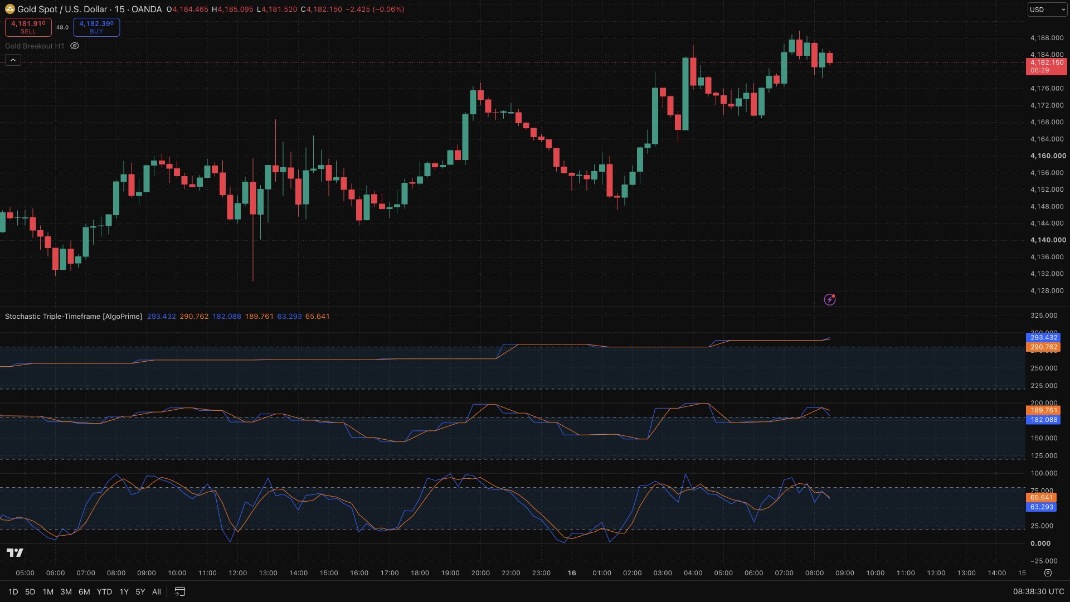Select the YTD time range
Image resolution: width=1070 pixels, height=602 pixels.
point(104,591)
